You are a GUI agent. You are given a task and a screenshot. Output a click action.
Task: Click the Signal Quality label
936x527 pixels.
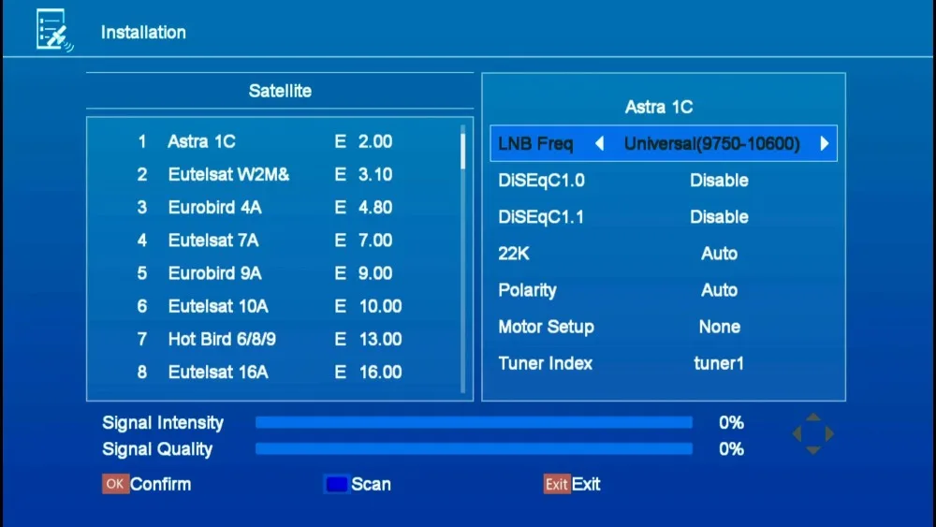click(157, 449)
